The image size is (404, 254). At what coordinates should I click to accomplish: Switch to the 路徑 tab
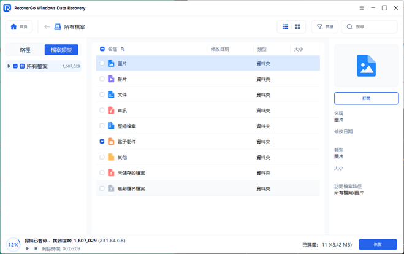tap(25, 50)
